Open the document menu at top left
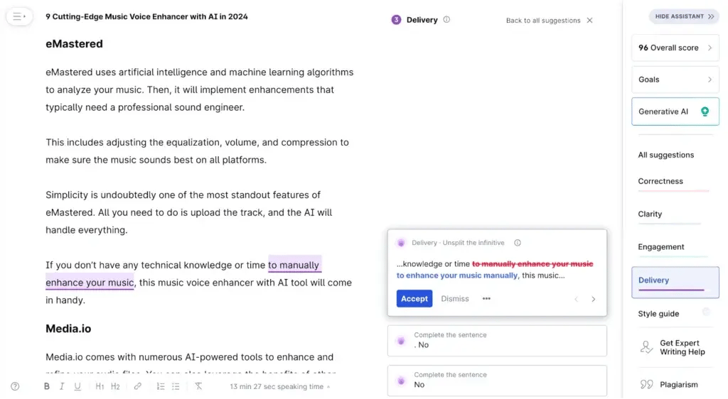 [x=19, y=16]
